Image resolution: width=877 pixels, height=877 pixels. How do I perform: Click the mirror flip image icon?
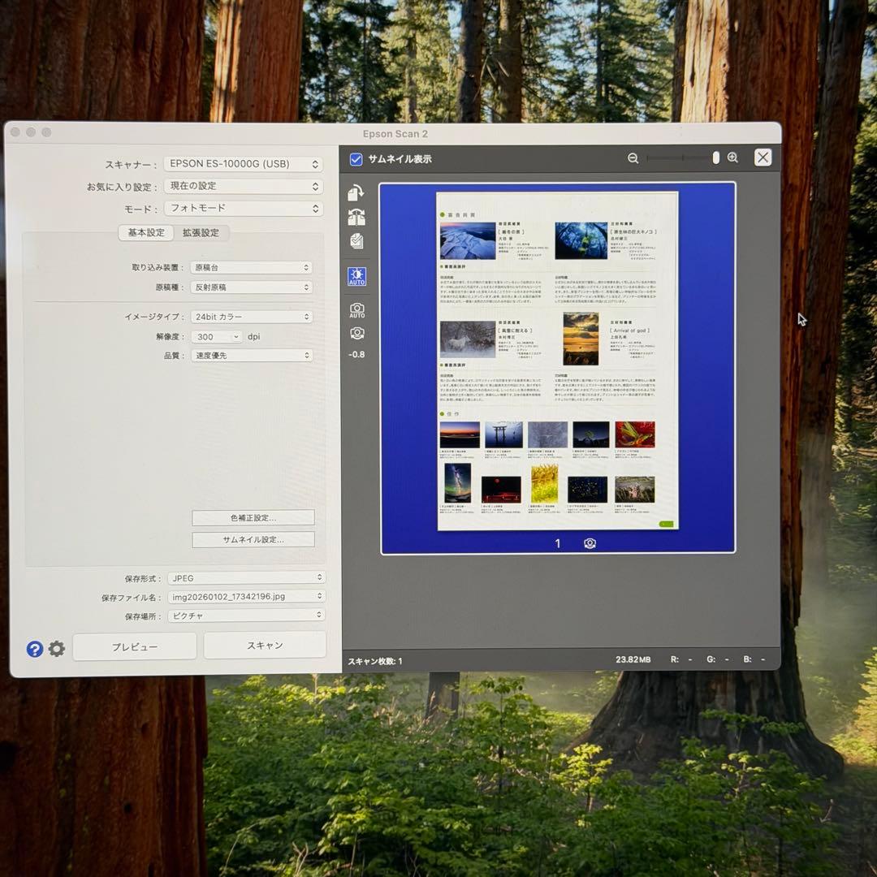pyautogui.click(x=356, y=217)
